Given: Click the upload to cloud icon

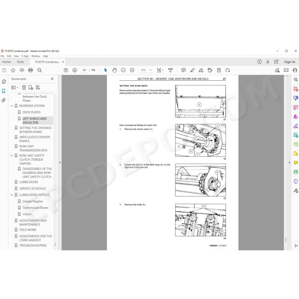Looking at the screenshot, I should pyautogui.click(x=22, y=70).
